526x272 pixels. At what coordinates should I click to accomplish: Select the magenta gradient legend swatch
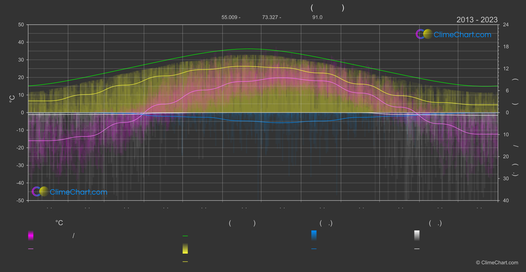pos(31,235)
